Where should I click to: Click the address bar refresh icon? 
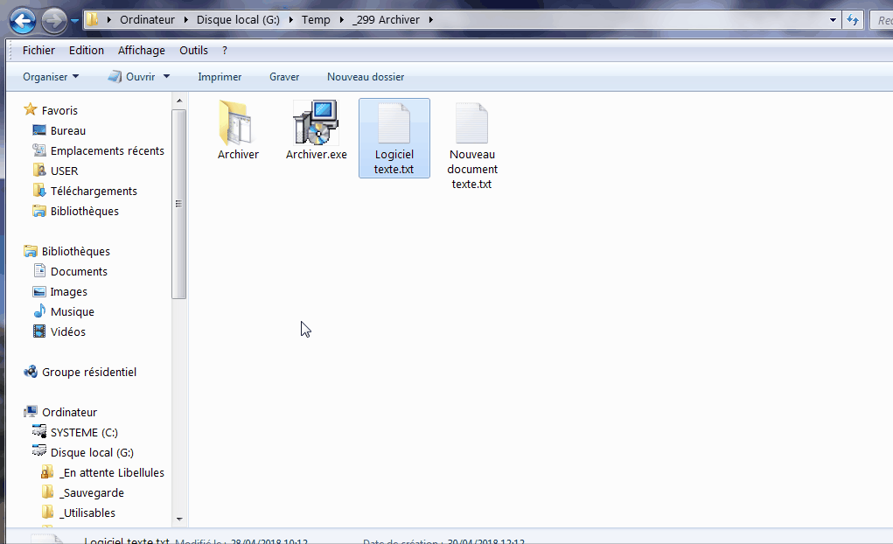tap(853, 19)
